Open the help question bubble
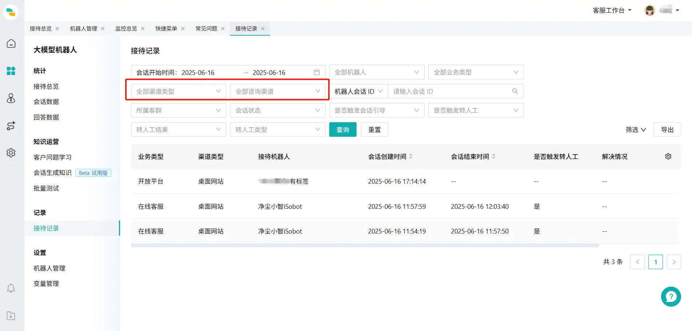 [671, 297]
